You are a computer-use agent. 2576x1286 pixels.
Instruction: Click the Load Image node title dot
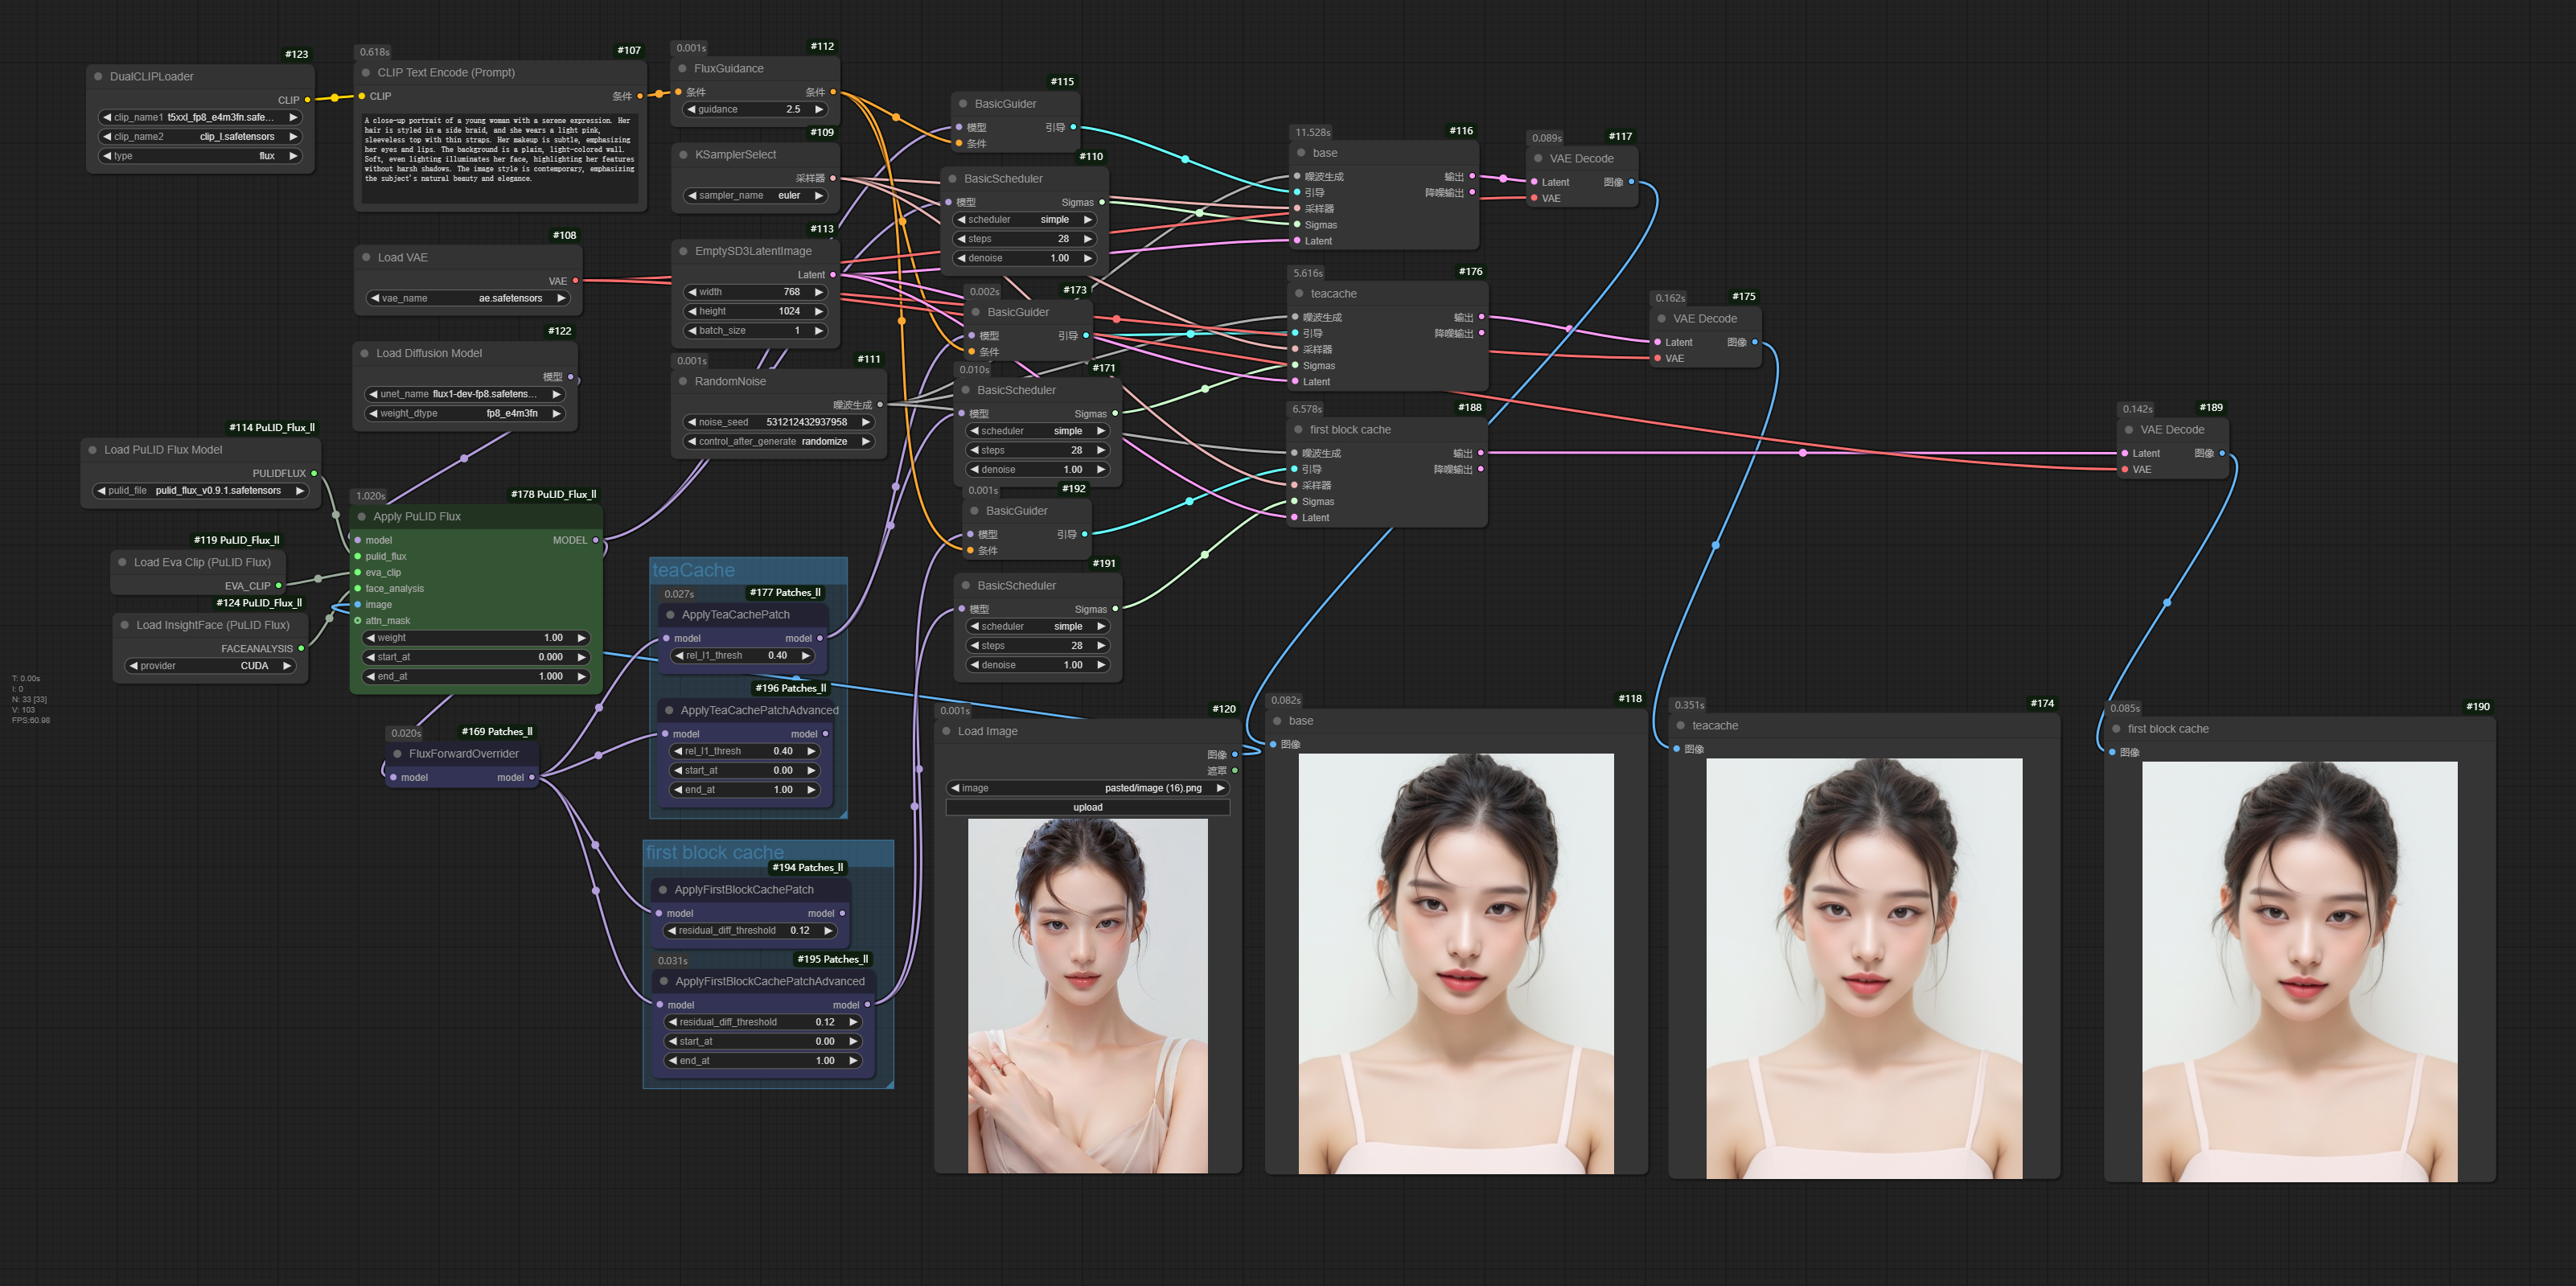[946, 732]
